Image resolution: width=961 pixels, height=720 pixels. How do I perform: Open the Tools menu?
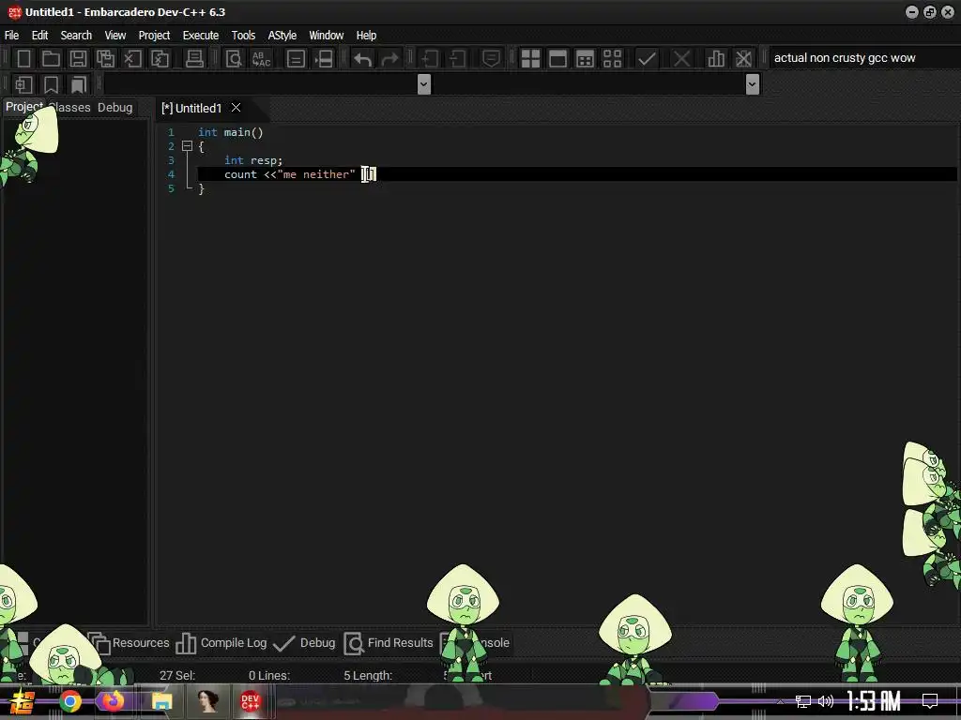tap(243, 35)
